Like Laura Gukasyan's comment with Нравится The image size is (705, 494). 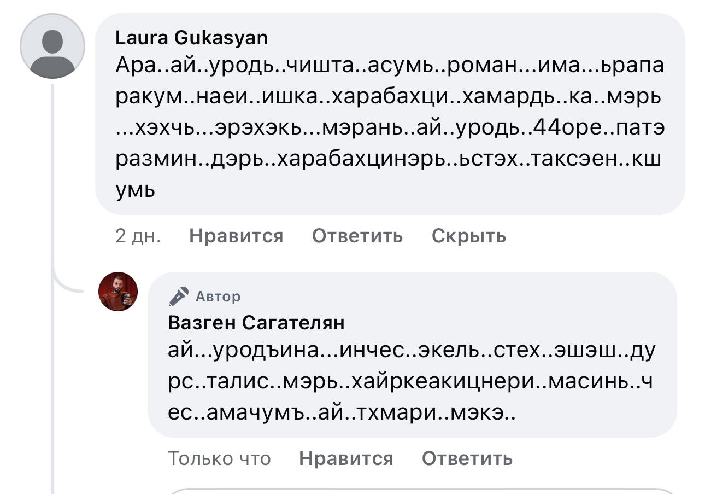coord(236,236)
